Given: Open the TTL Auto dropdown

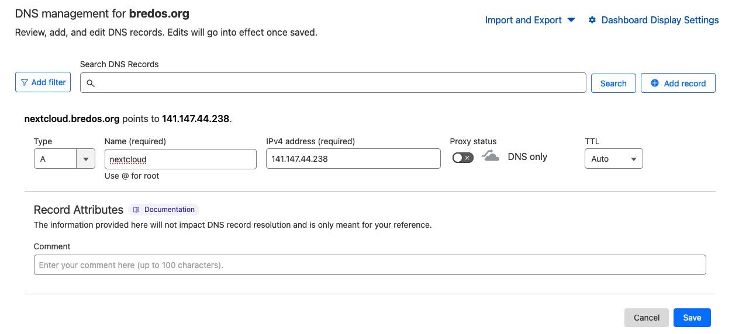Looking at the screenshot, I should pos(614,159).
